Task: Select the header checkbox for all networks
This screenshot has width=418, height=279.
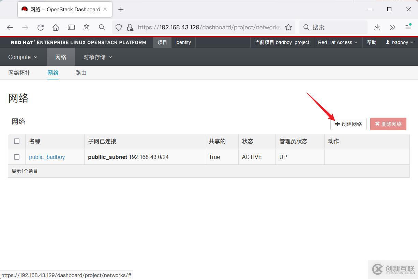Action: (17, 141)
